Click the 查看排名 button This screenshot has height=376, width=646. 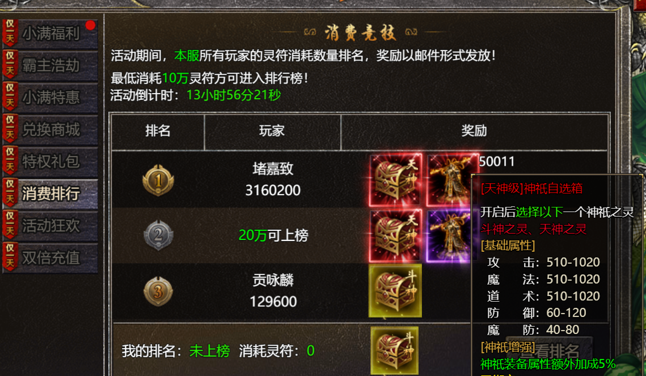[x=550, y=351]
